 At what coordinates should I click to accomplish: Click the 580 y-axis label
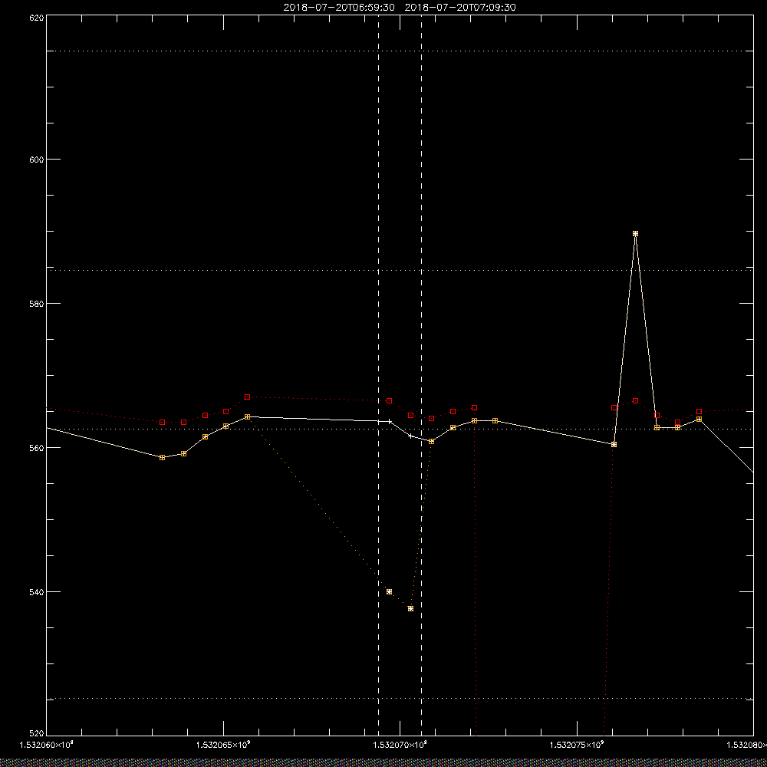coord(37,303)
